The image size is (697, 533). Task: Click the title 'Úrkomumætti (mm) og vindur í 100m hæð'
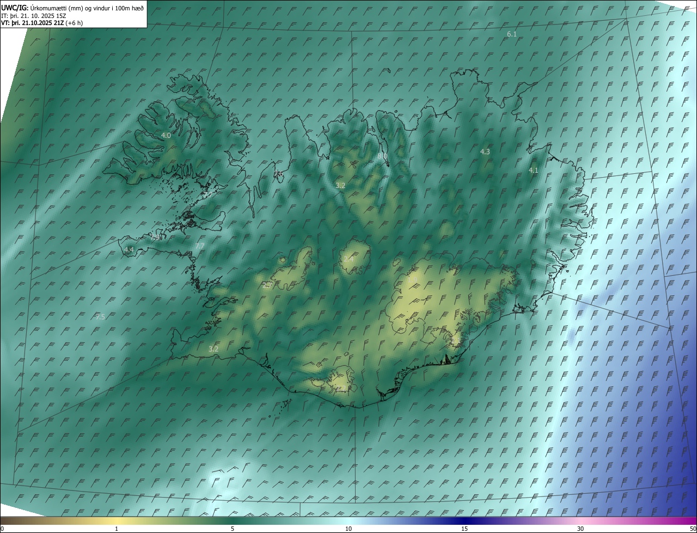(x=87, y=8)
